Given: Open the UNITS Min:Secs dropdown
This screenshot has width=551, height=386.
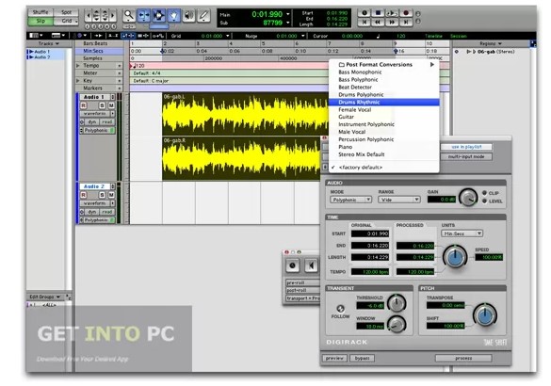Looking at the screenshot, I should 462,233.
